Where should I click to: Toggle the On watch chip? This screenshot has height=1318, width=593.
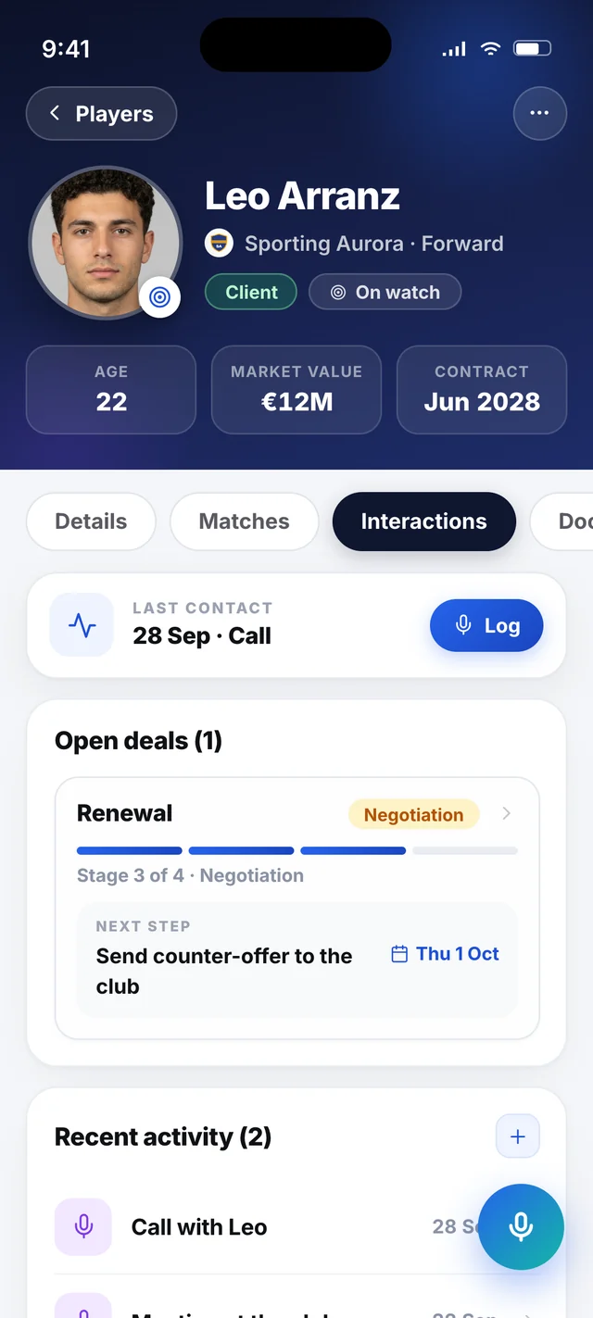(385, 293)
